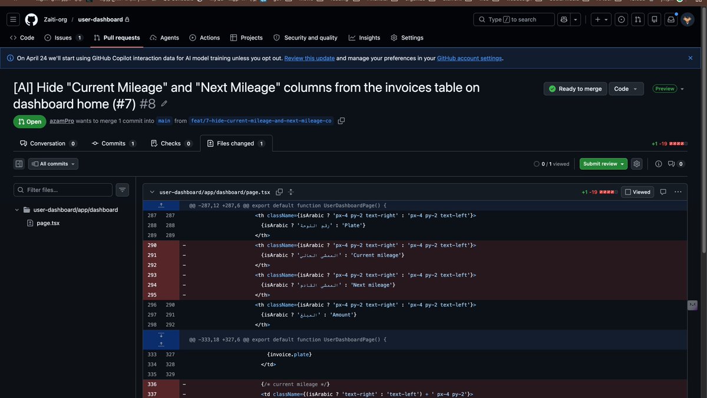
Task: Open the info icon beside review settings
Action: pyautogui.click(x=659, y=164)
